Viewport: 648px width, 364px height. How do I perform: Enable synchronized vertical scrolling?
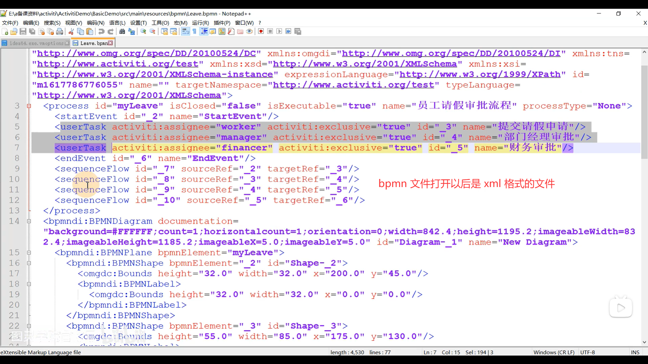[164, 31]
